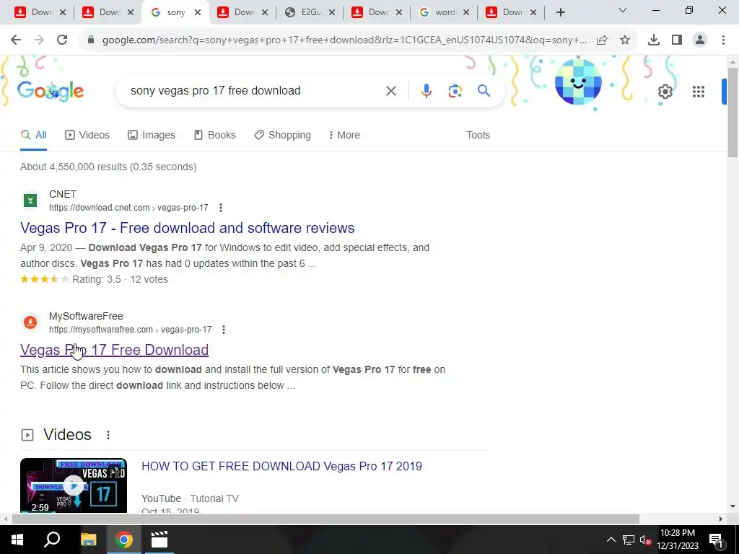Image resolution: width=739 pixels, height=554 pixels.
Task: Open CNET result options dots
Action: point(221,208)
